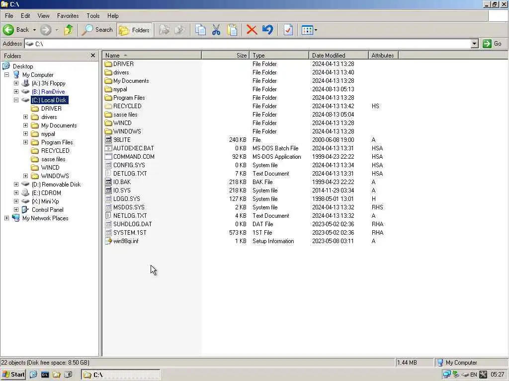Expand the (B:) RamDrive node

click(16, 92)
